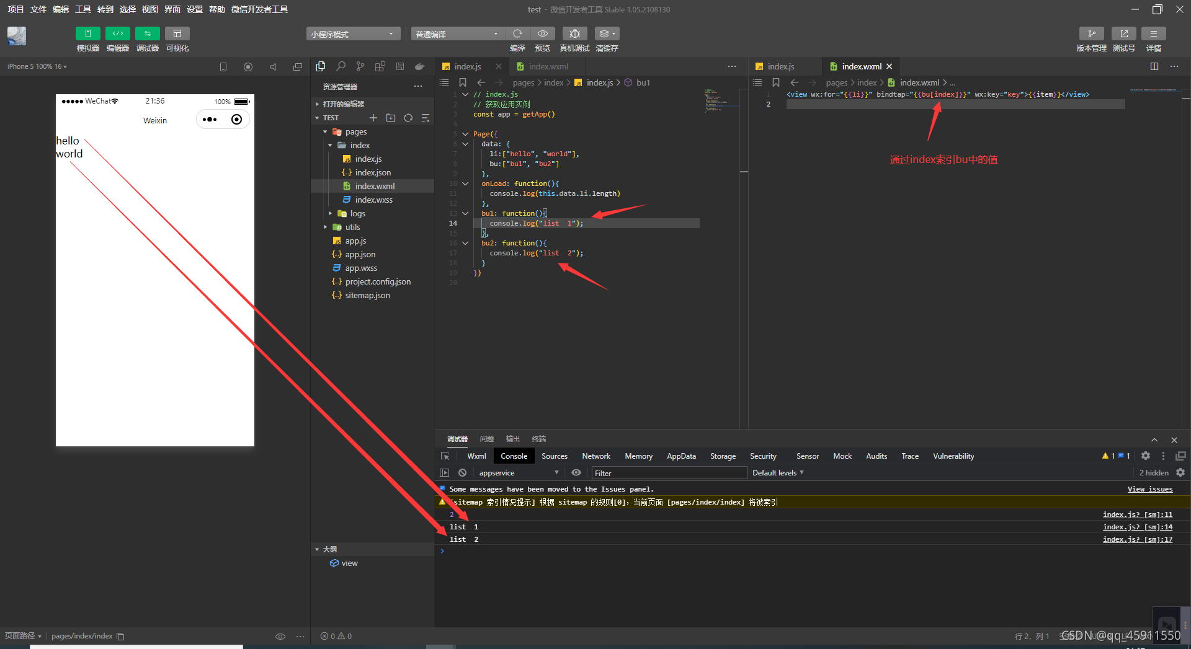Open the 工具 menu

83,9
